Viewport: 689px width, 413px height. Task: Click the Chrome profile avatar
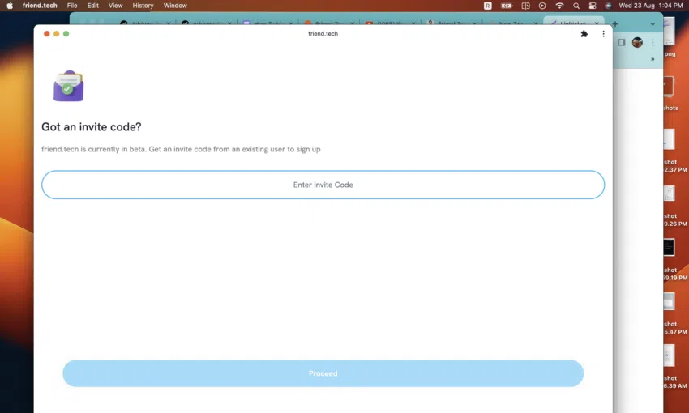click(x=637, y=42)
